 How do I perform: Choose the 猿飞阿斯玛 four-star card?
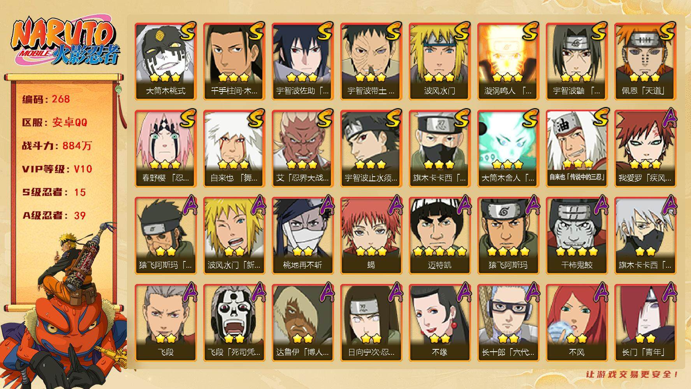(x=508, y=236)
